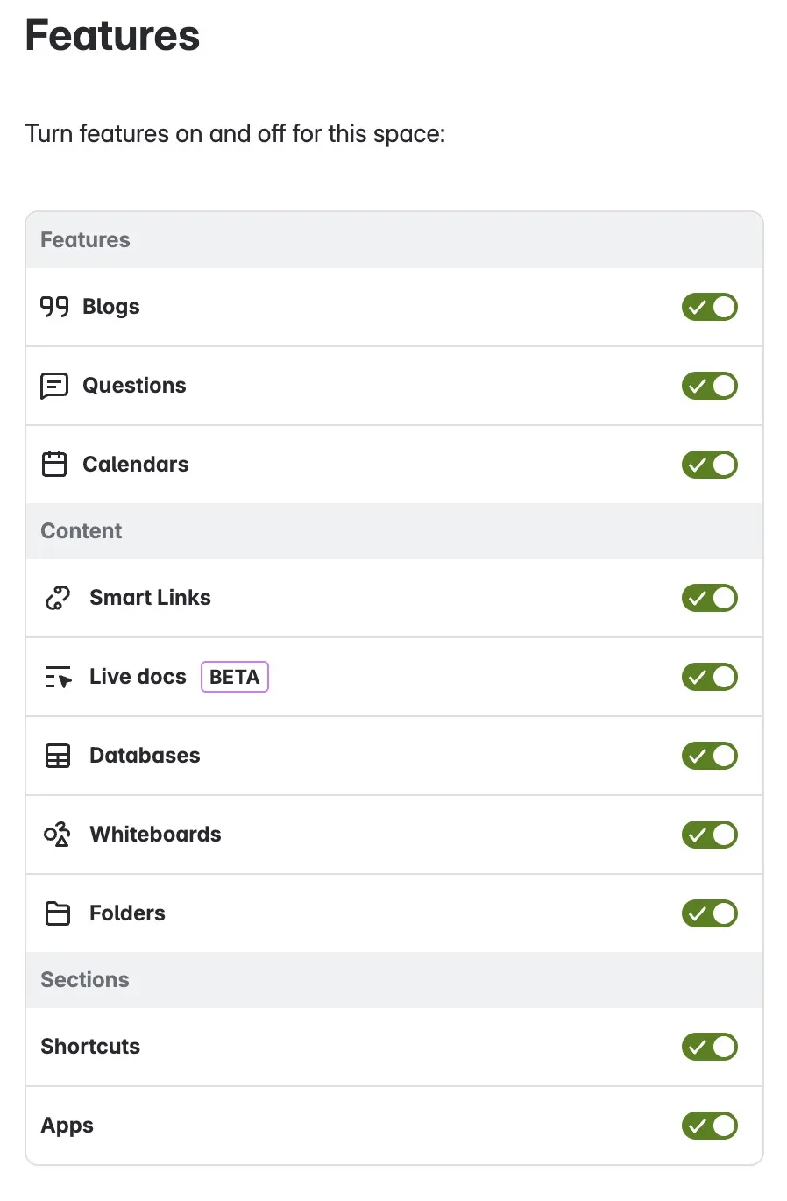Click the Smart Links chain icon
The image size is (787, 1201).
point(58,598)
